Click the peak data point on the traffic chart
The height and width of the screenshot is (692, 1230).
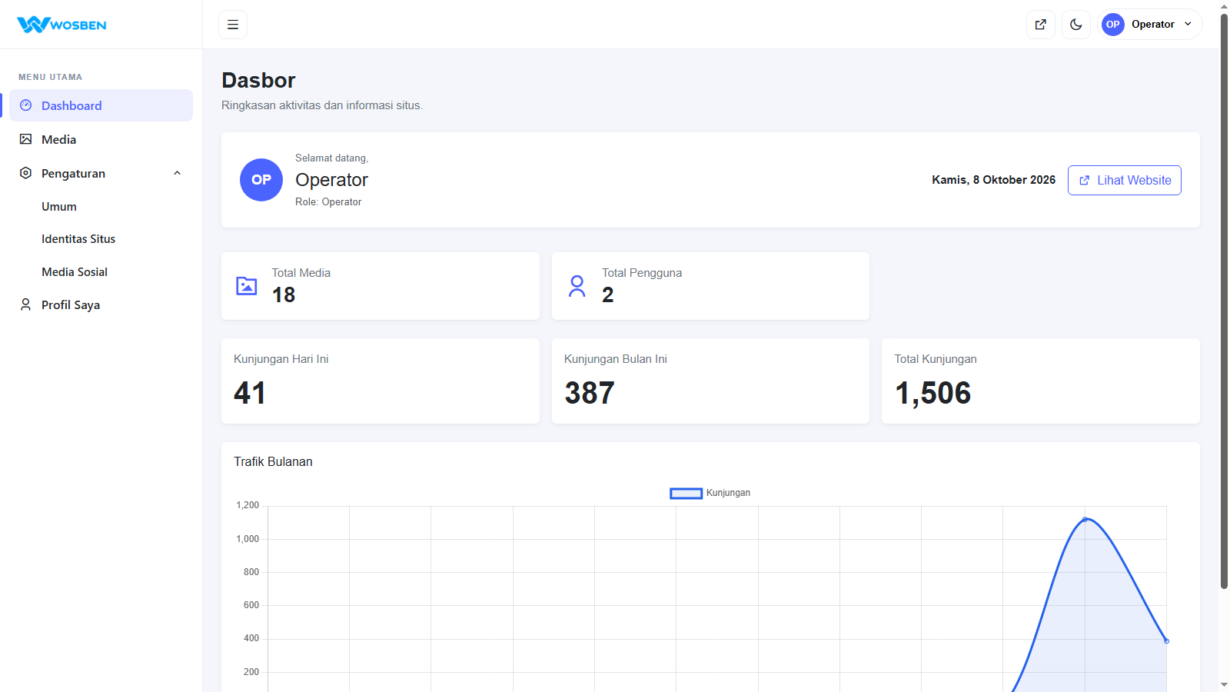[1085, 520]
